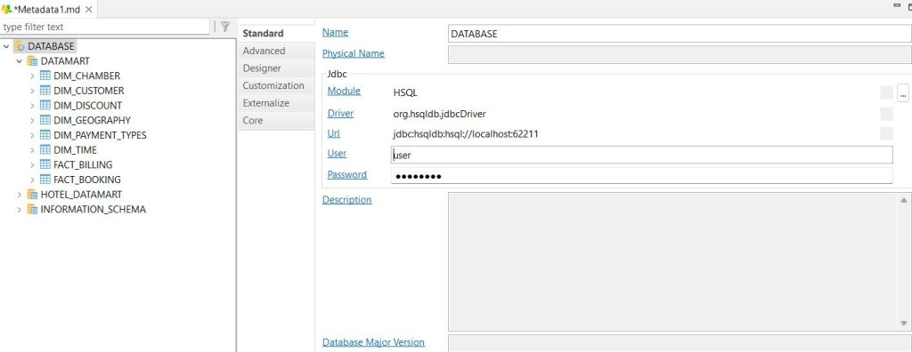This screenshot has height=352, width=912.
Task: Click the Password link
Action: [347, 174]
